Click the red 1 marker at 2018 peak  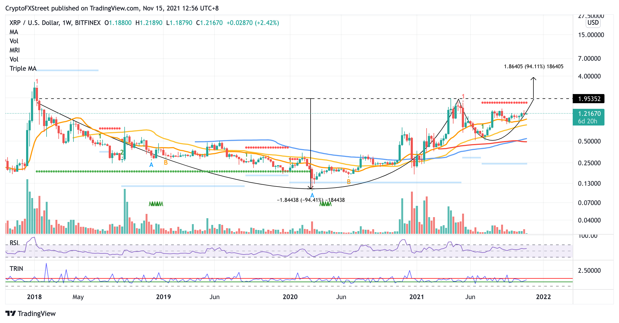point(37,82)
